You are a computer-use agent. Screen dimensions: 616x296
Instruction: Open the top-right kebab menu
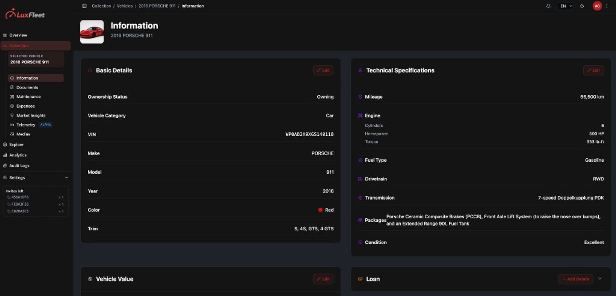tap(607, 6)
